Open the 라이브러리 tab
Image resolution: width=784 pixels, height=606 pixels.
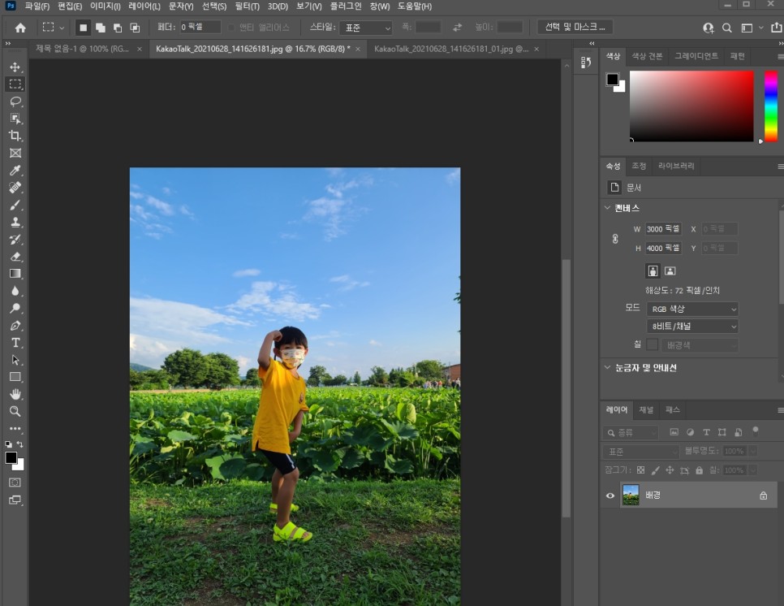coord(676,166)
